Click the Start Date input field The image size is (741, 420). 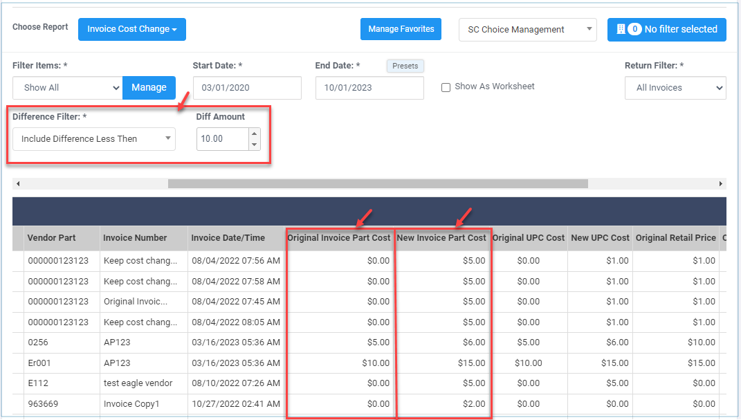[246, 88]
